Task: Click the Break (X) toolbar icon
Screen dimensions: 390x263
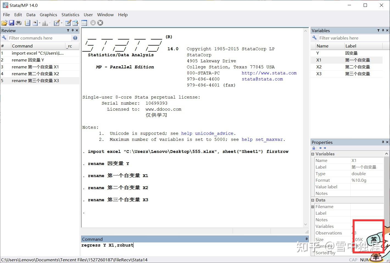Action: coord(100,23)
